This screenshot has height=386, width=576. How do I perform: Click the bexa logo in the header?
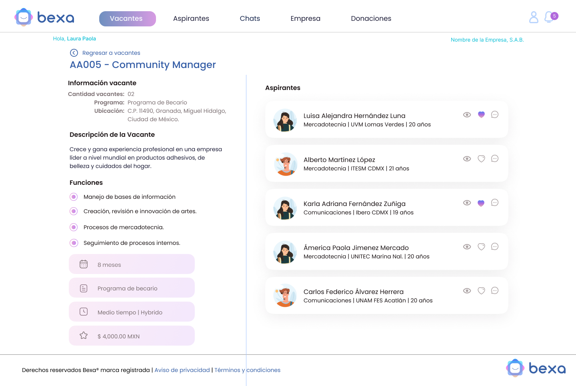click(x=44, y=17)
